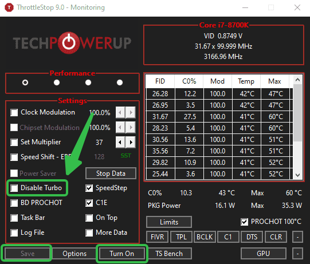Click the 3166.96 MHz frequency readout
The height and width of the screenshot is (264, 310).
pos(223,57)
